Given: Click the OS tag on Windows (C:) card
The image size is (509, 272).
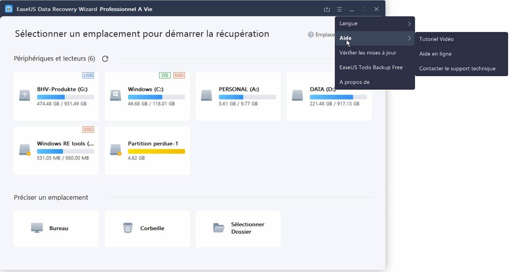Looking at the screenshot, I should coord(164,75).
